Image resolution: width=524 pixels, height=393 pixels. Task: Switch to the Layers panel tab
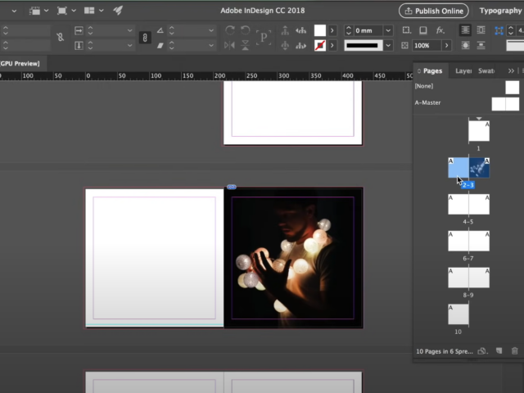click(x=463, y=71)
